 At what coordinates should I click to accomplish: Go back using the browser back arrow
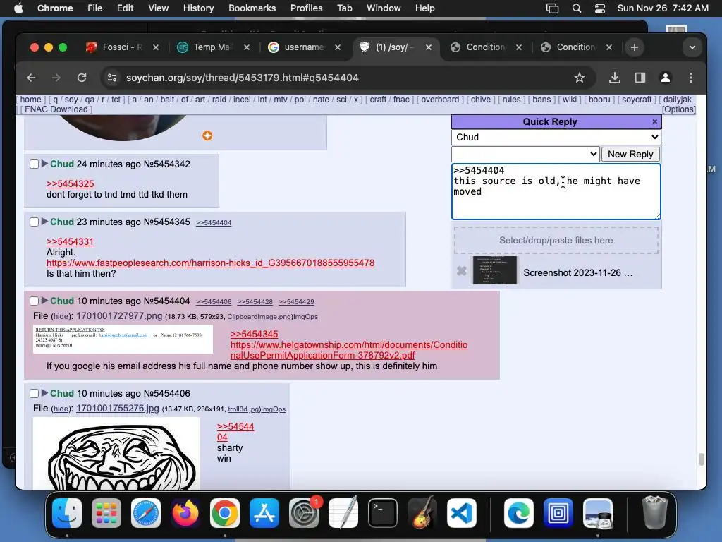tap(31, 78)
